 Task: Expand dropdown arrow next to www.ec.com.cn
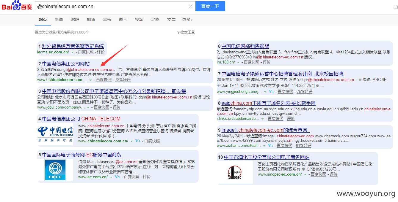(x=111, y=177)
